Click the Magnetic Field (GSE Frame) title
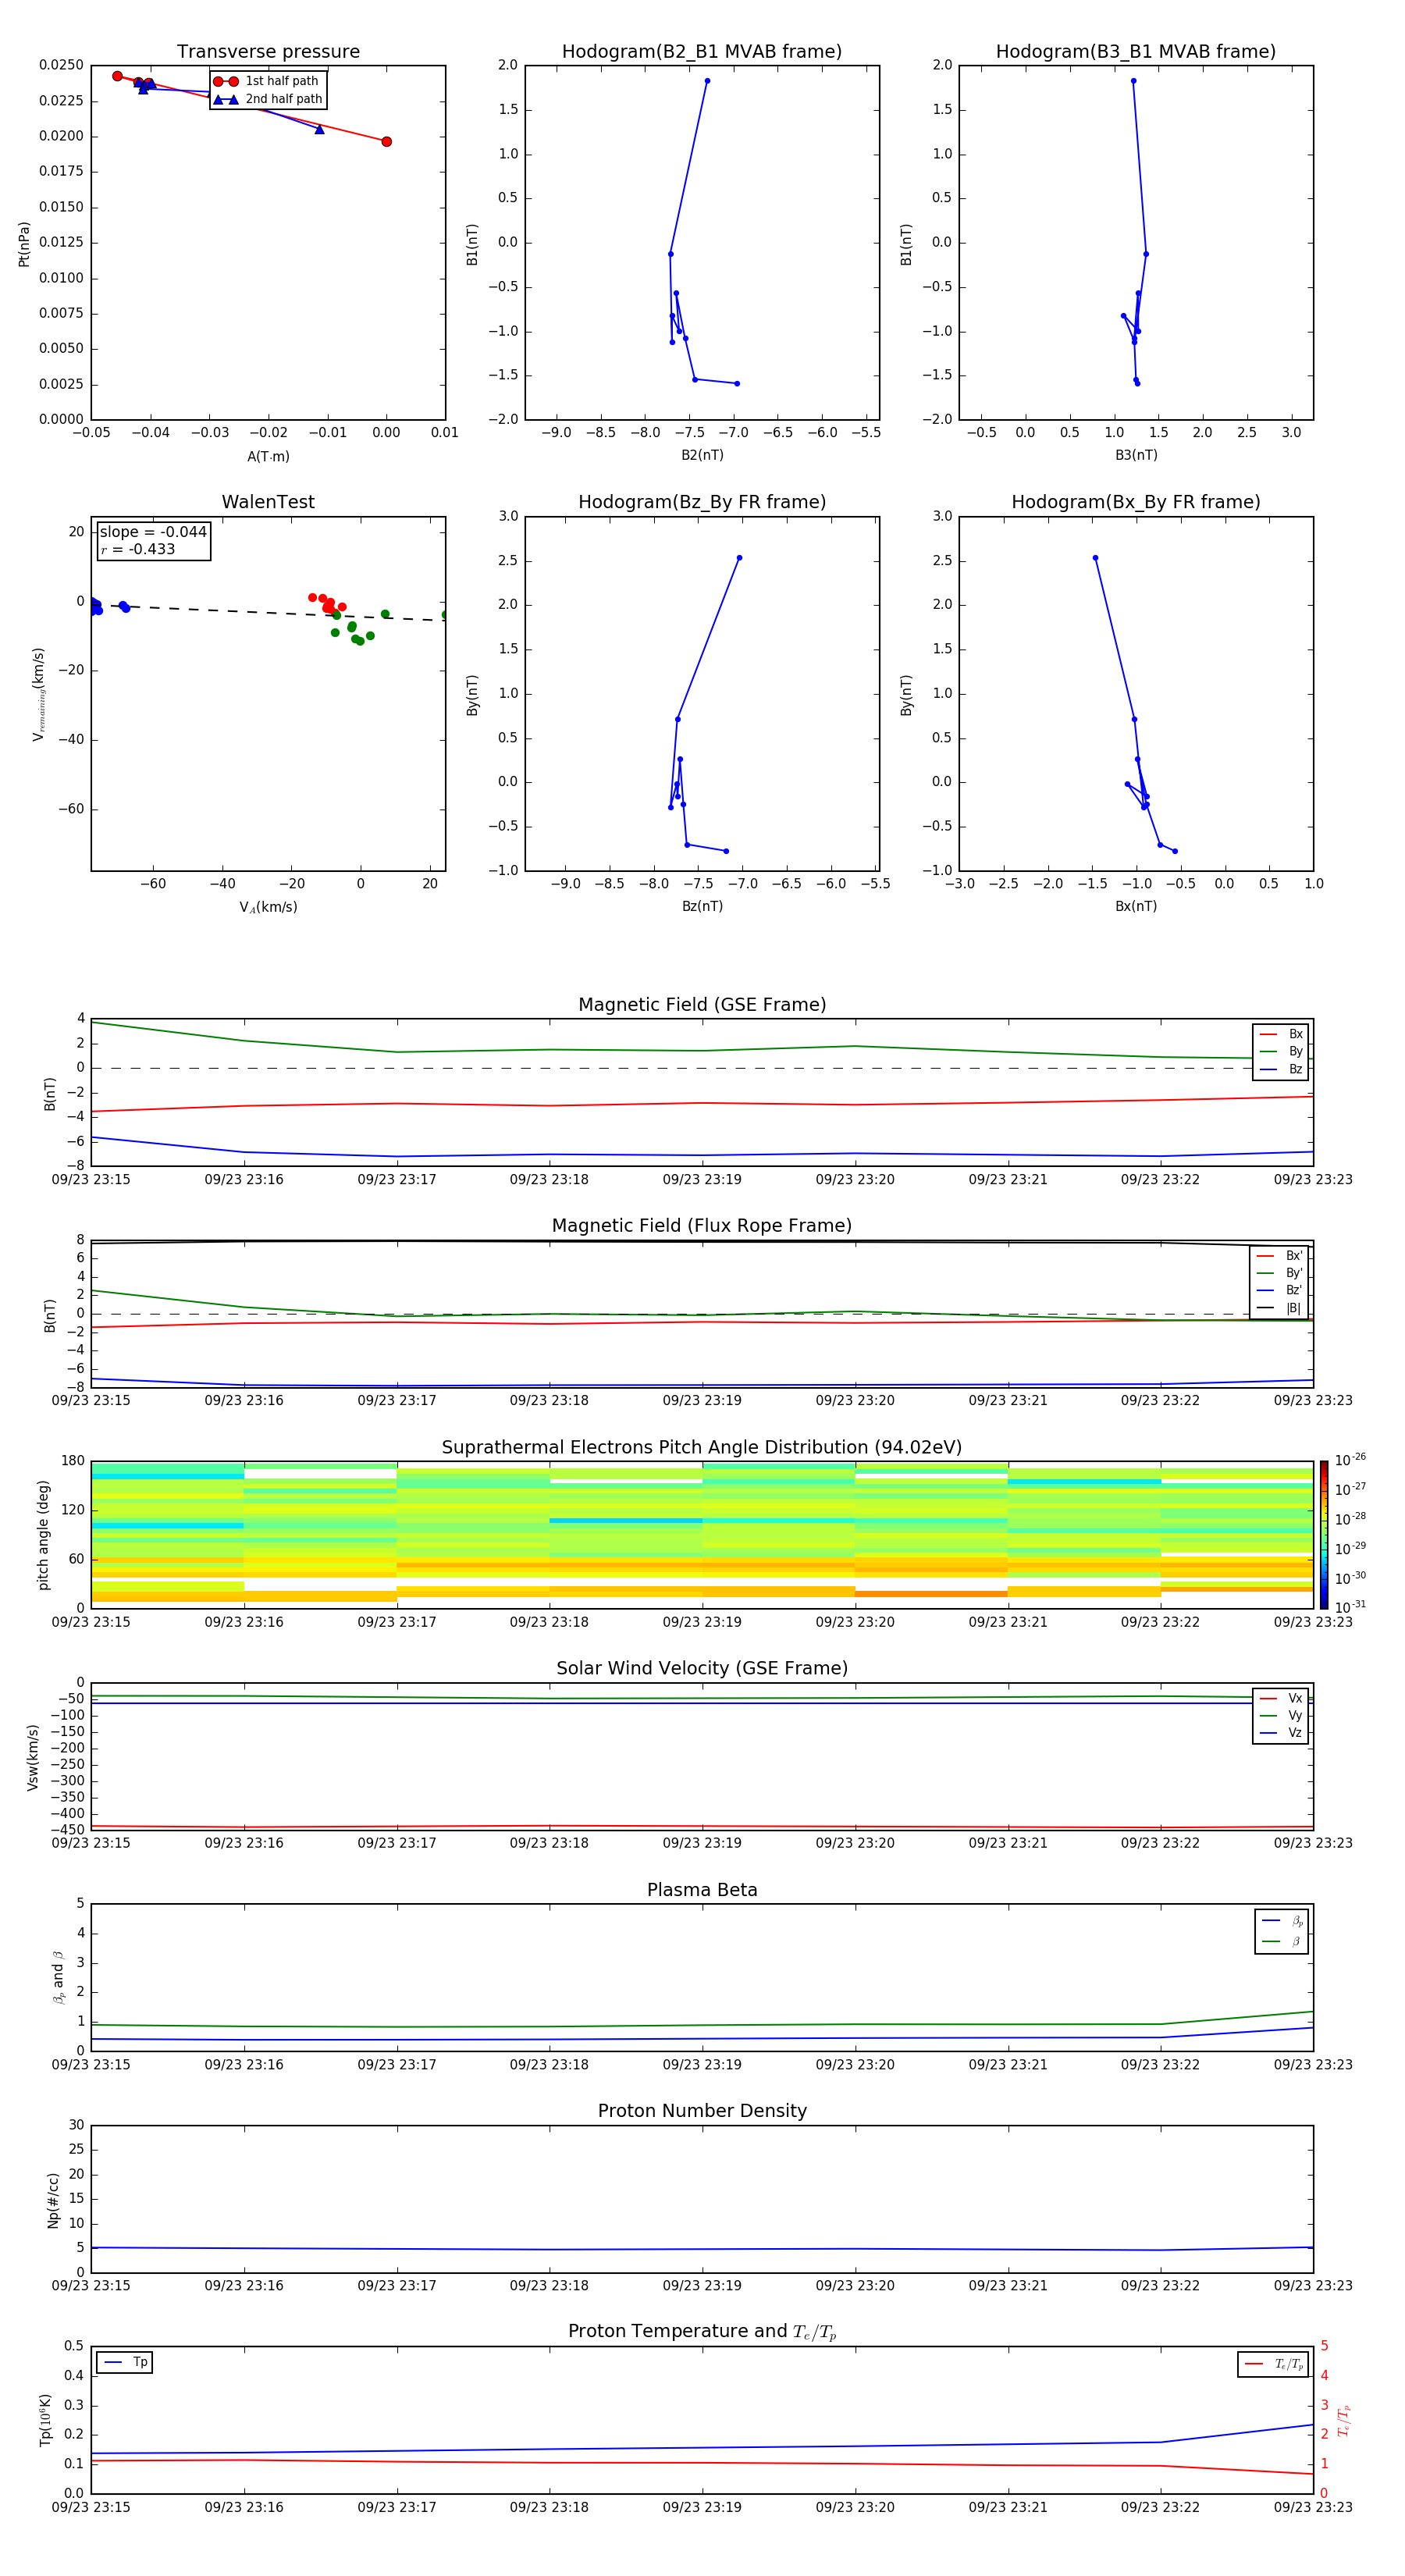Viewport: 1405px width, 2576px height. 702,1005
